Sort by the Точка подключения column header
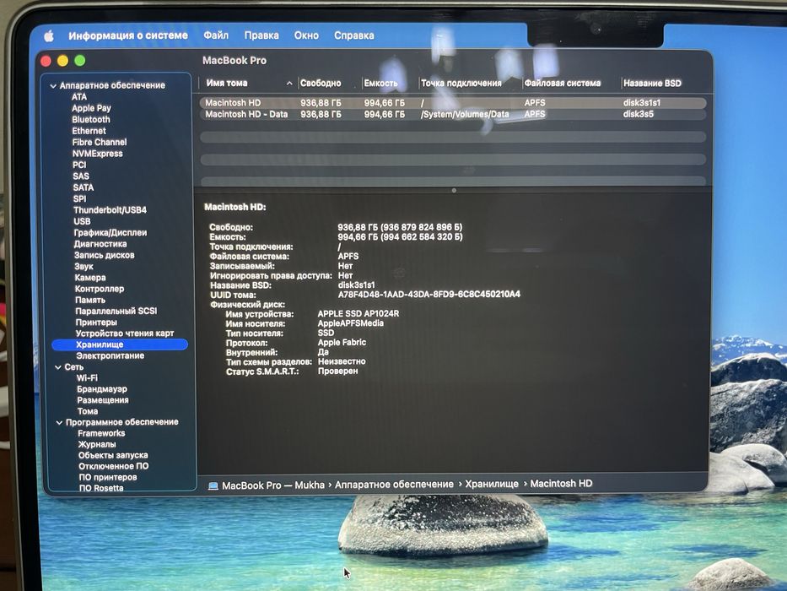Viewport: 787px width, 591px height. click(461, 83)
